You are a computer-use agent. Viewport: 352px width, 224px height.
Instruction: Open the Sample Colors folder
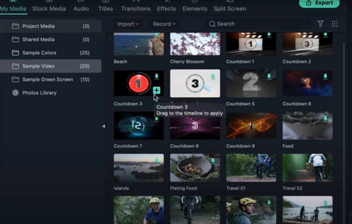(51, 53)
